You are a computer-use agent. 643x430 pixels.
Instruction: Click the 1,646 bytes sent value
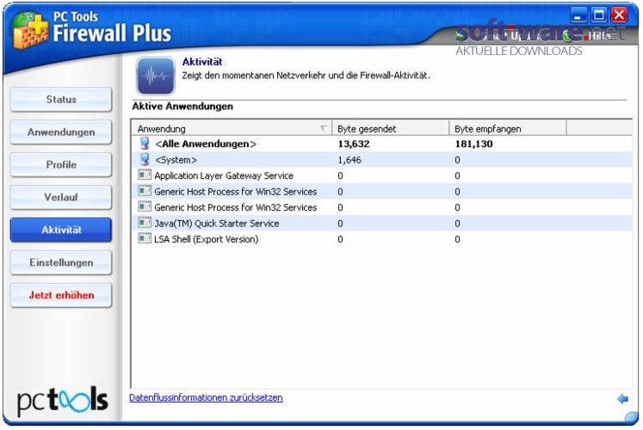coord(349,160)
